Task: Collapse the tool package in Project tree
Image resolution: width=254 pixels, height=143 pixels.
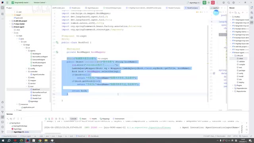Action: pyautogui.click(x=27, y=87)
